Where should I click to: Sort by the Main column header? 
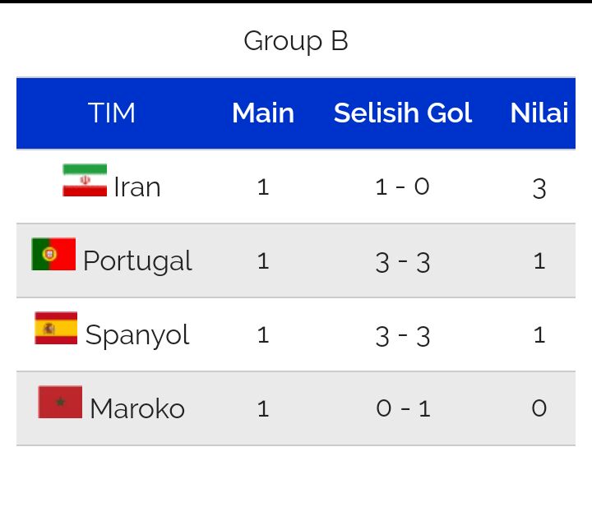pos(263,113)
